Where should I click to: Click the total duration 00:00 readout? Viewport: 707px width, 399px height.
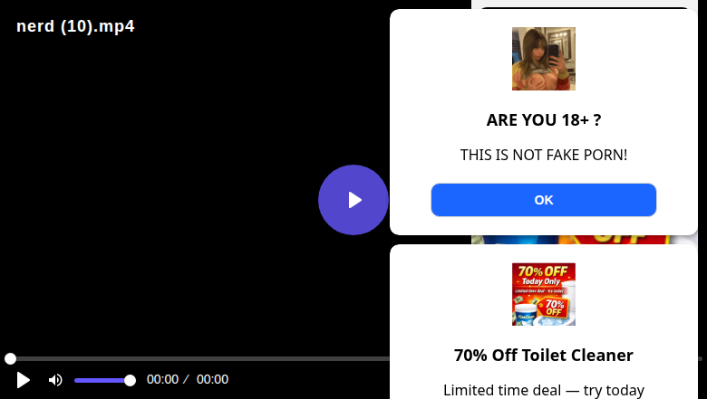(212, 380)
